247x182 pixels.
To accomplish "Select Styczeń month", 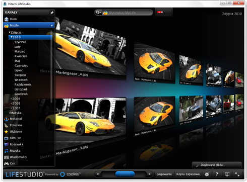I will point(20,42).
